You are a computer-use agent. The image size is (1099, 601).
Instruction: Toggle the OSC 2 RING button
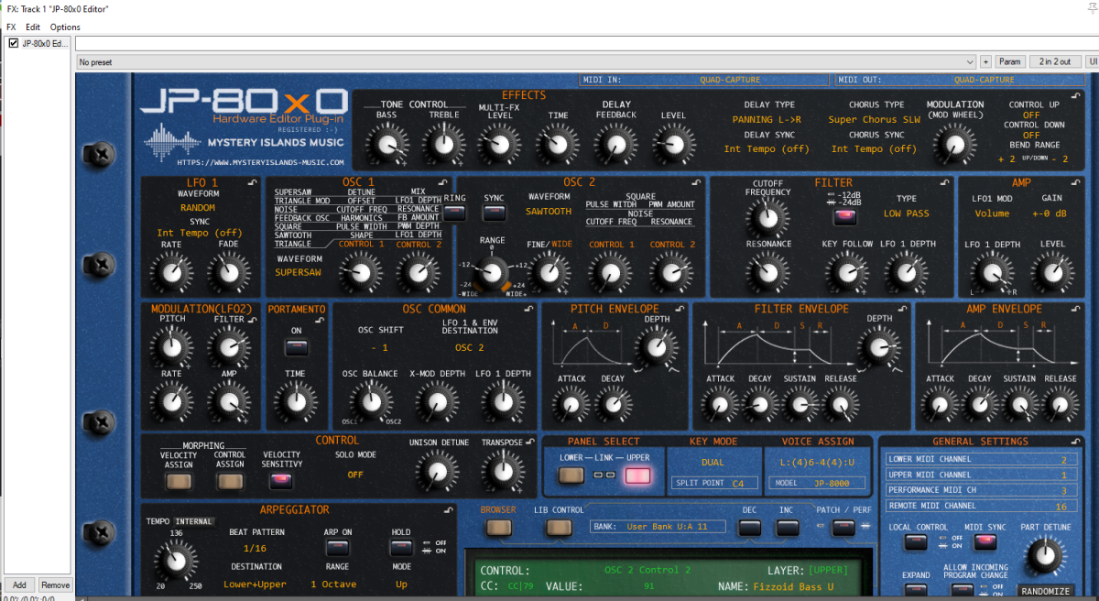454,213
